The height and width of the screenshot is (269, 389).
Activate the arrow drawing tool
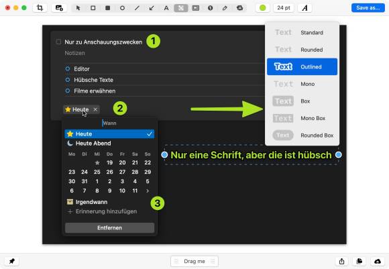pos(152,8)
